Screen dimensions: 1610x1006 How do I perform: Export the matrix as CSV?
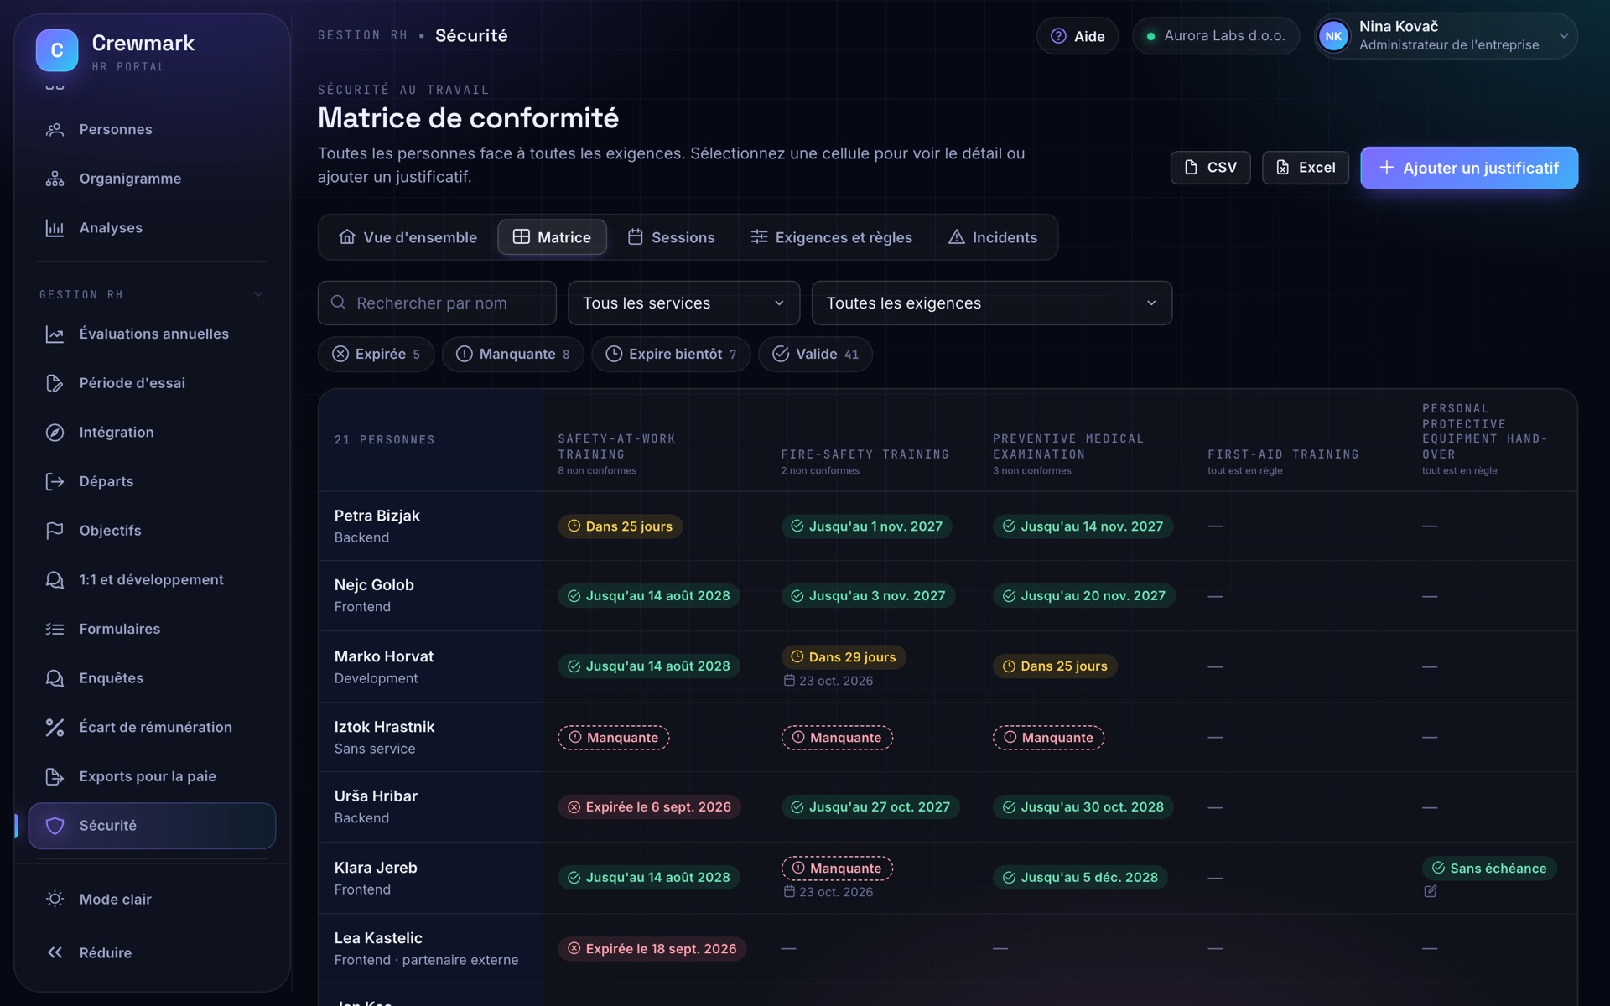1210,168
